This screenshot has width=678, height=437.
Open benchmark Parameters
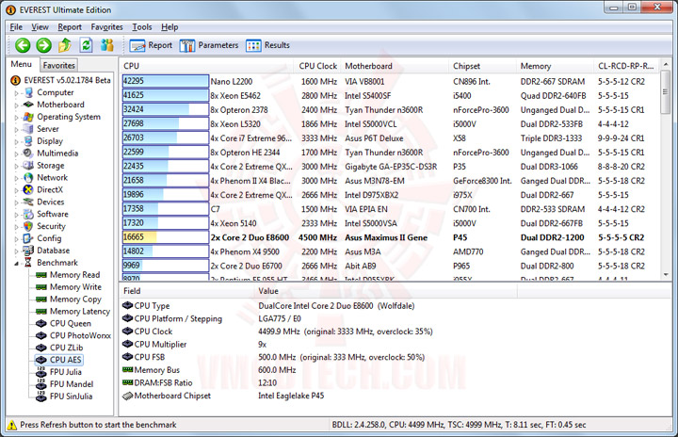pos(209,45)
